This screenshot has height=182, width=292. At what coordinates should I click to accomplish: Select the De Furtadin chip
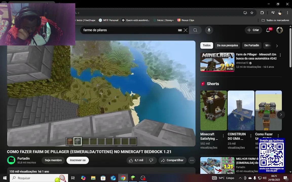click(252, 45)
